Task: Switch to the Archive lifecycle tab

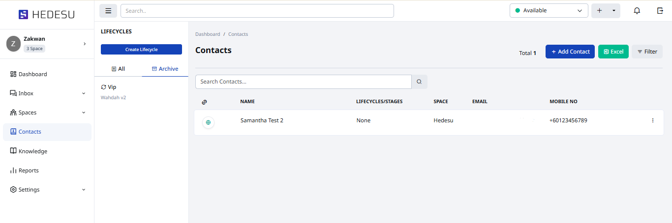Action: click(165, 69)
